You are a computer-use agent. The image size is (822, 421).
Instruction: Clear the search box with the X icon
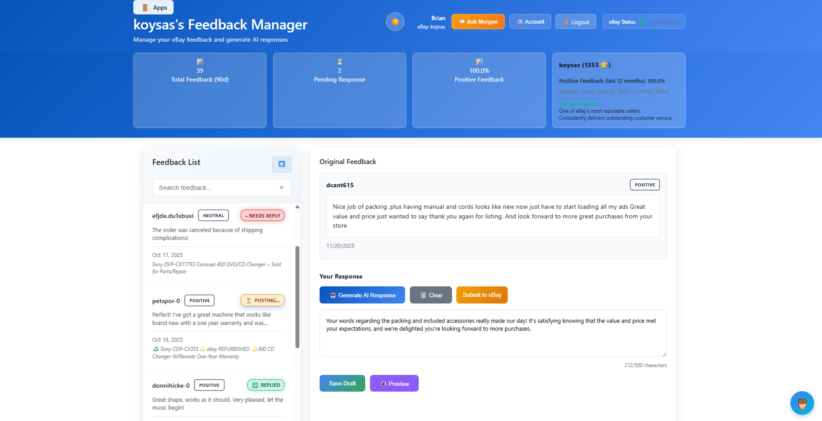(x=281, y=188)
